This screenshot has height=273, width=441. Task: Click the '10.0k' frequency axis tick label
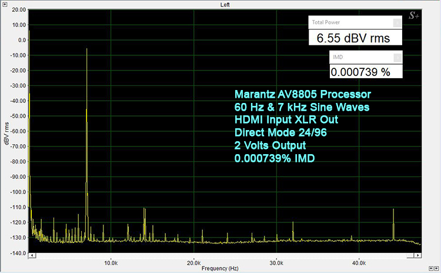coord(111,263)
